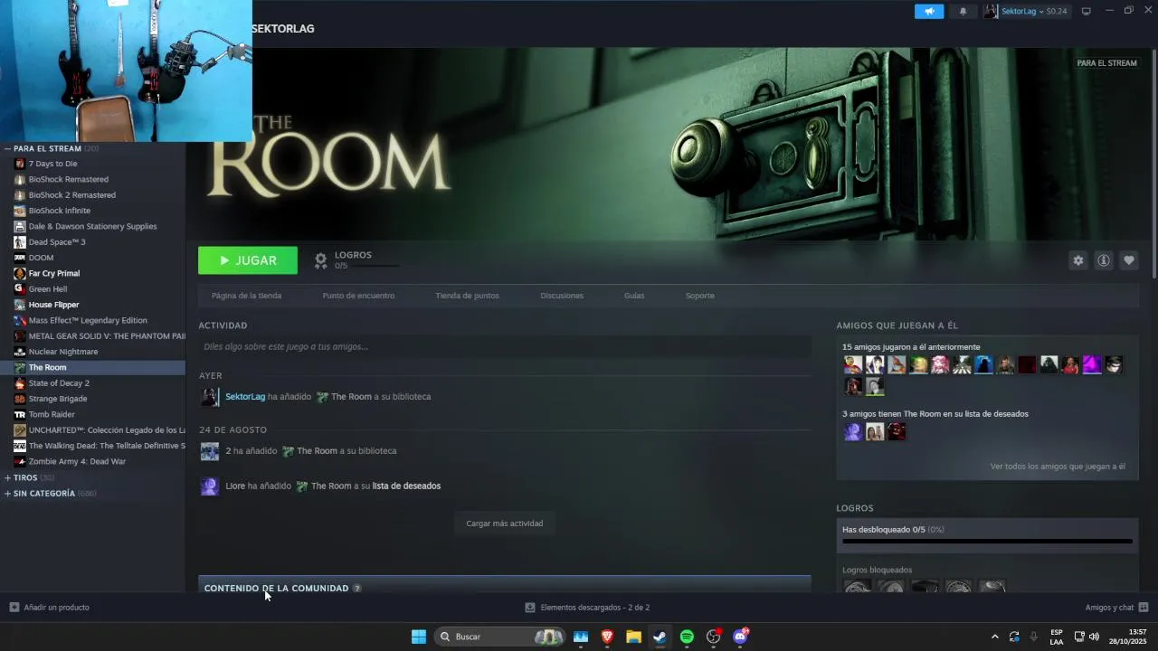The width and height of the screenshot is (1158, 651).
Task: Click the add product plus icon
Action: point(14,608)
